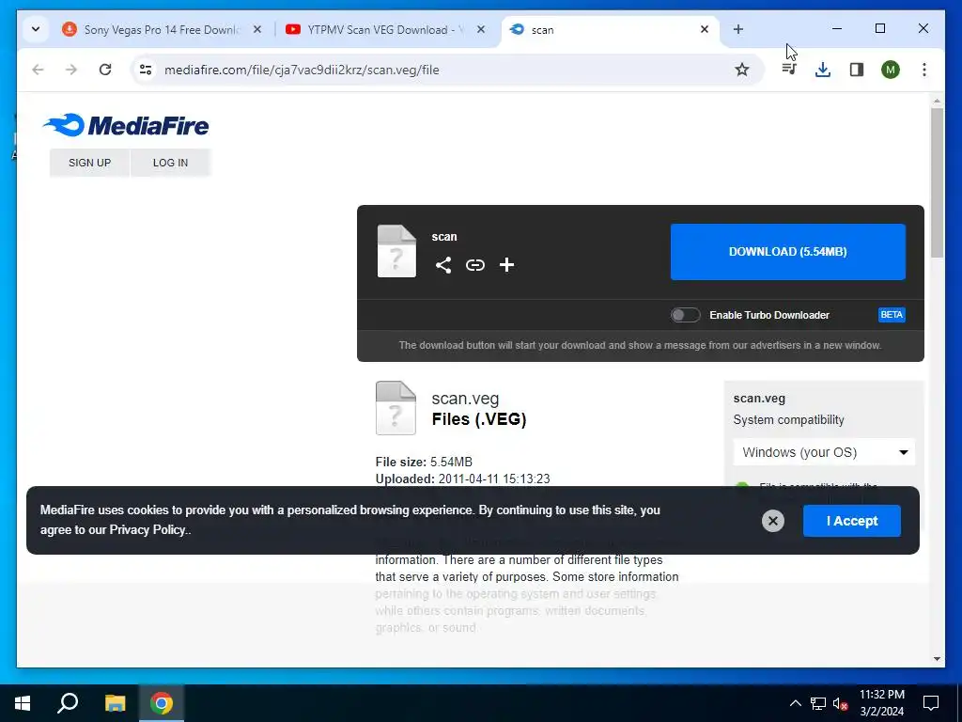Viewport: 962px width, 722px height.
Task: Accept cookies with I Accept button
Action: (x=851, y=521)
